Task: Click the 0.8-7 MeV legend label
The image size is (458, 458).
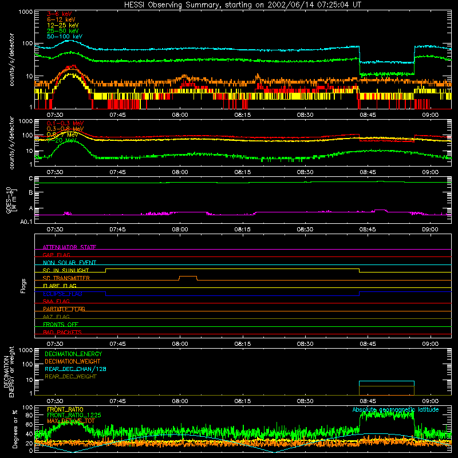Action: pos(62,135)
